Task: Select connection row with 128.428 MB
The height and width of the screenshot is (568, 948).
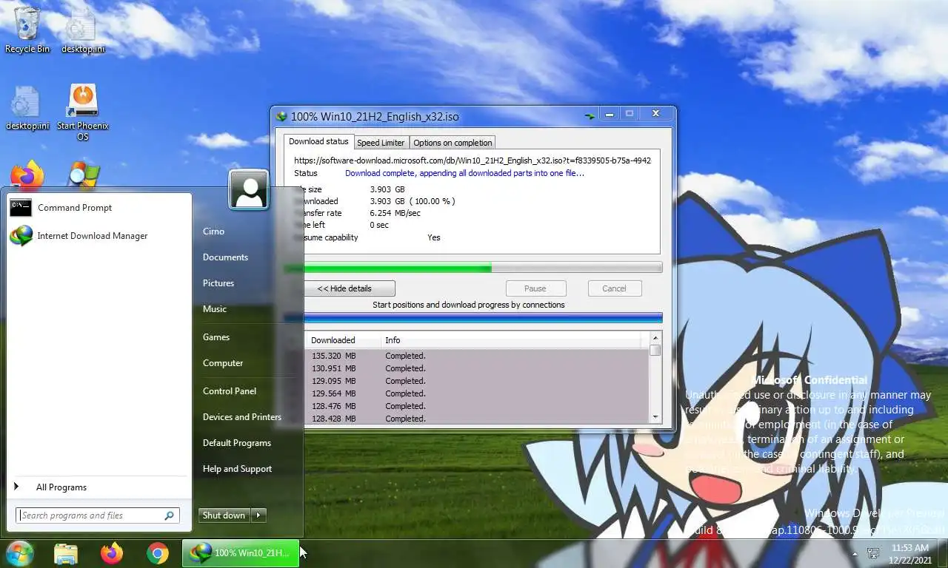Action: point(477,419)
